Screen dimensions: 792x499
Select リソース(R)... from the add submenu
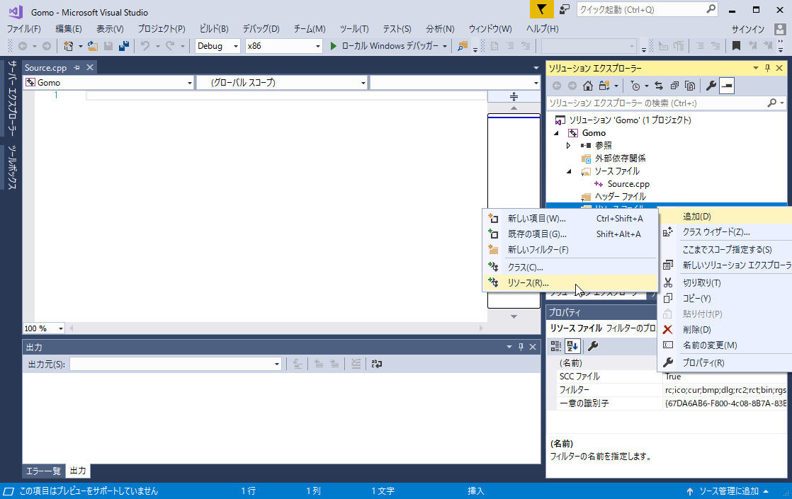click(570, 283)
